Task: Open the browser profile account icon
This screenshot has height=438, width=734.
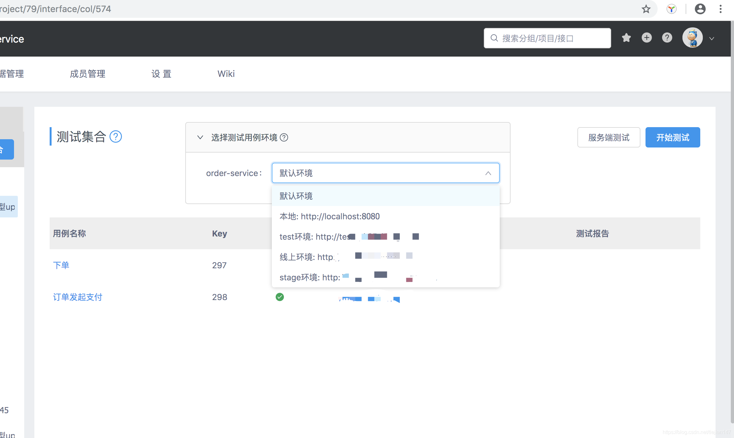Action: (x=700, y=9)
